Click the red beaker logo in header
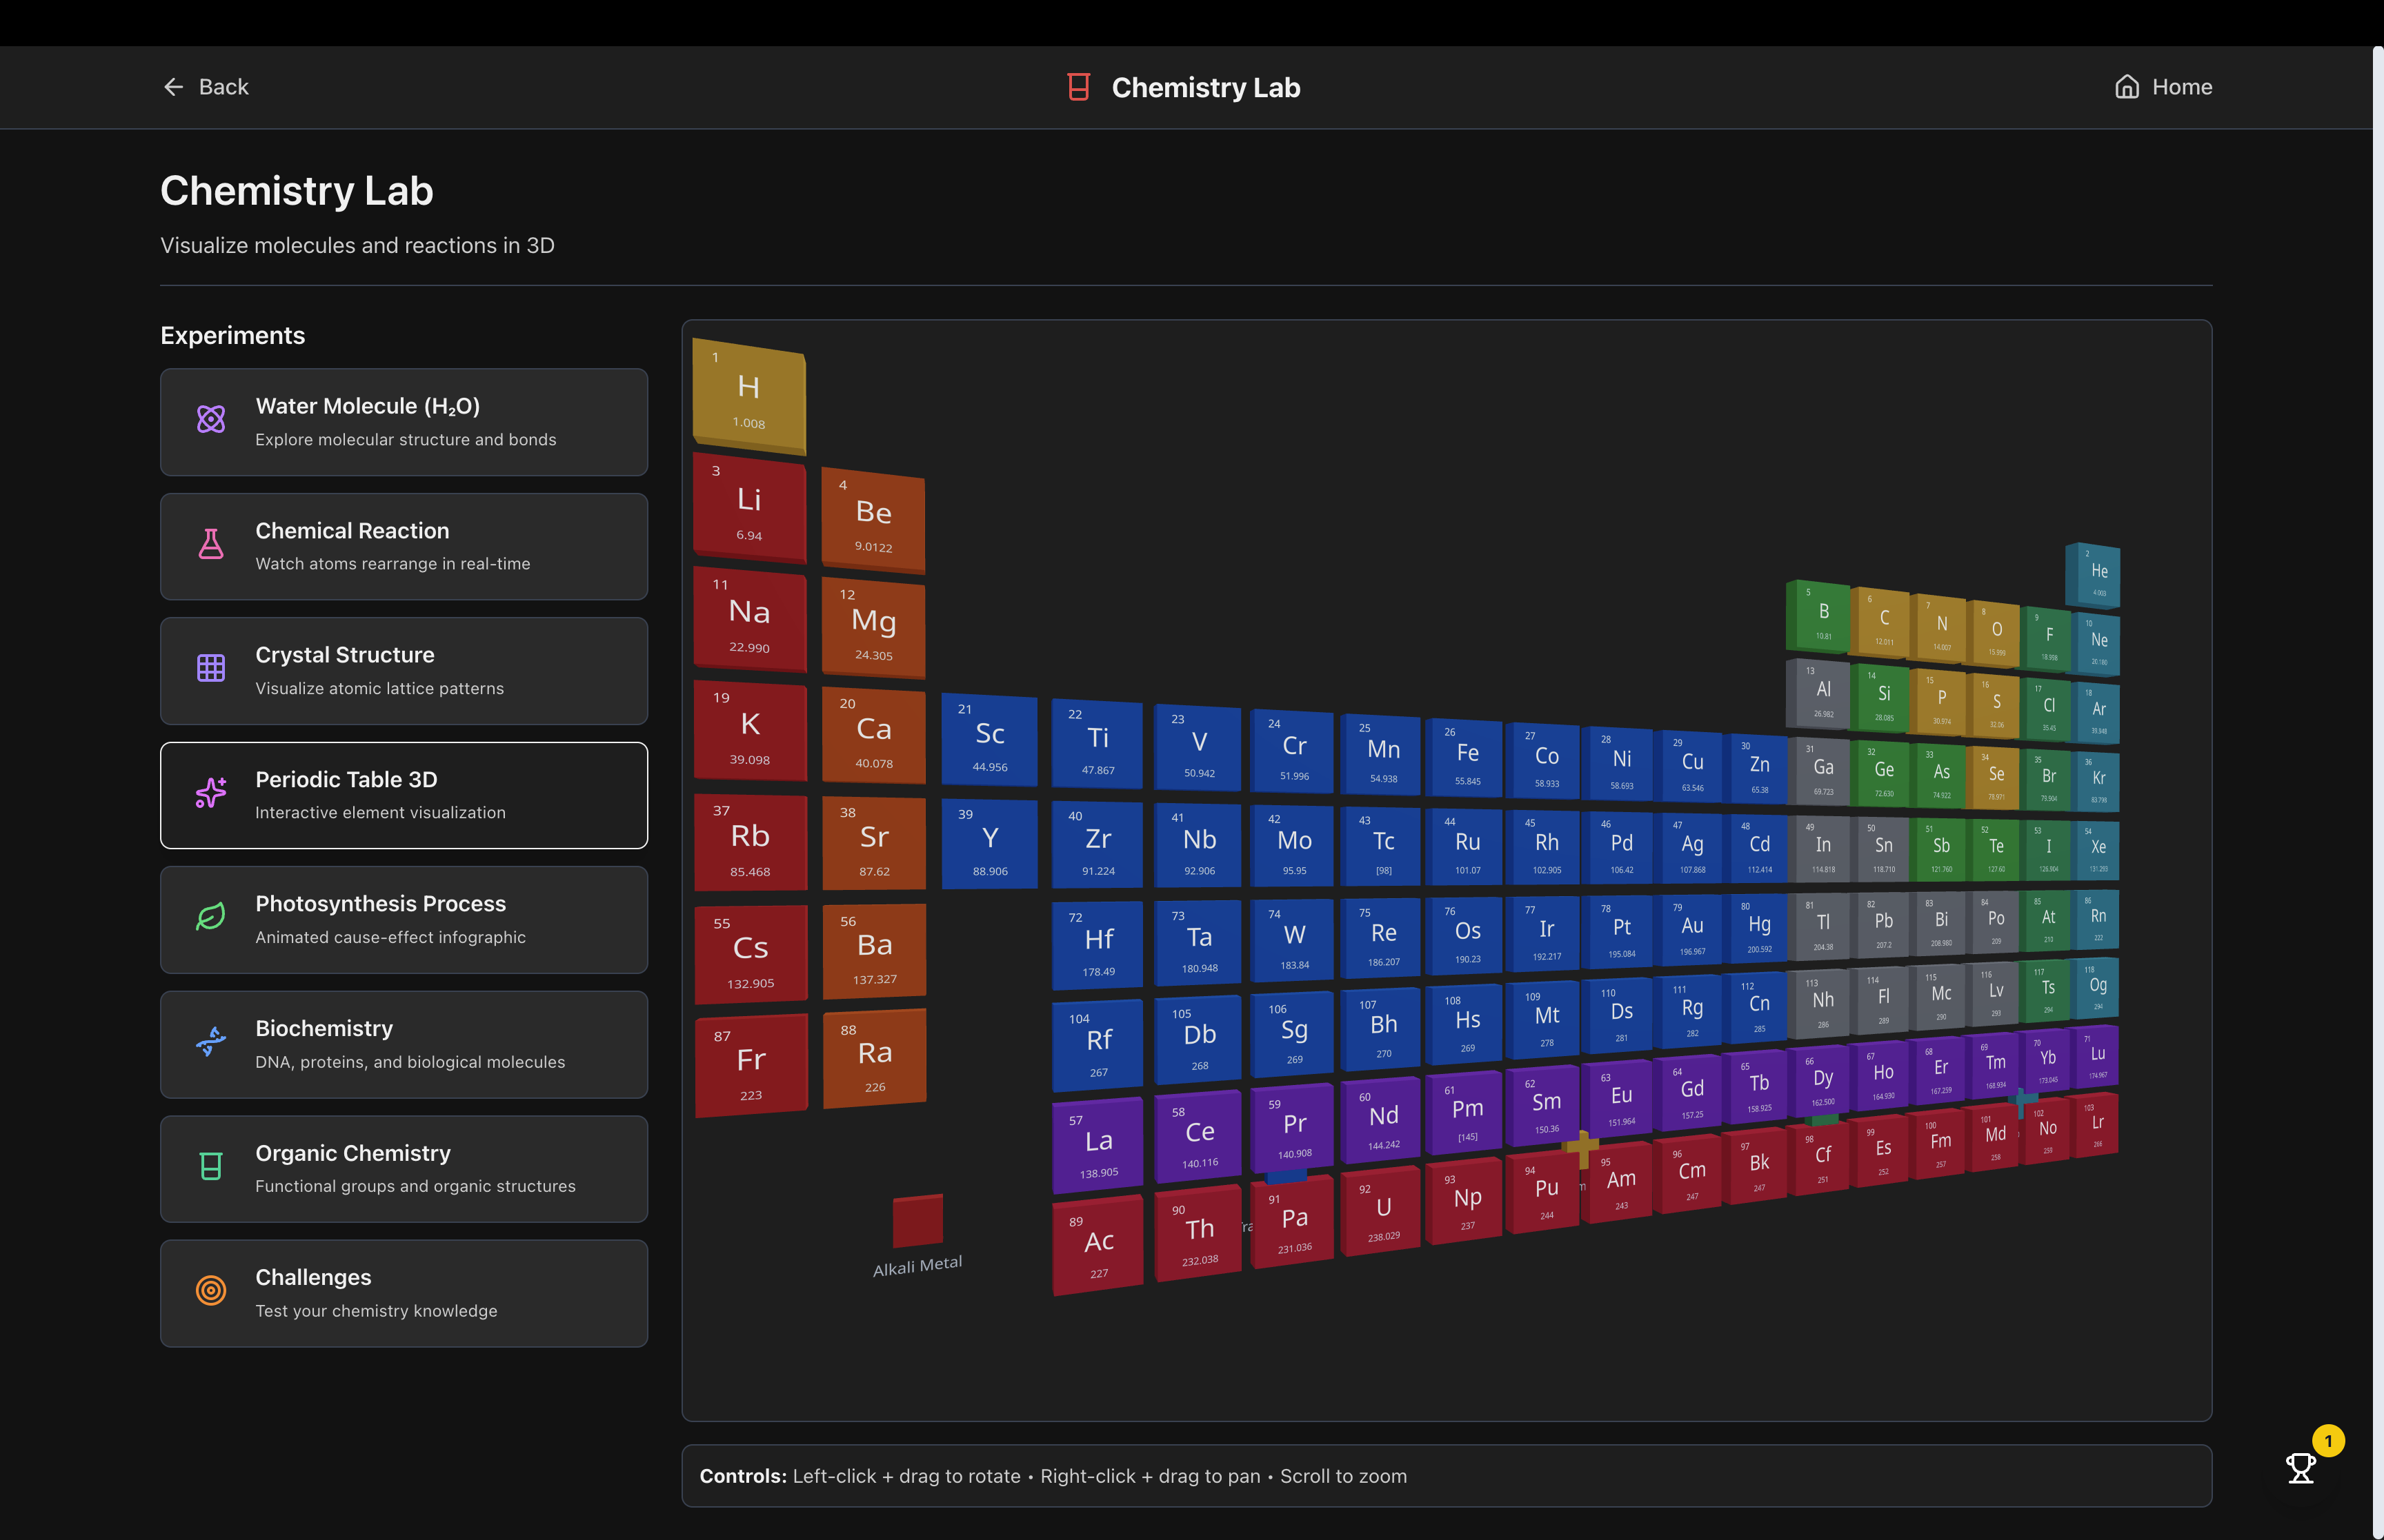 1078,87
